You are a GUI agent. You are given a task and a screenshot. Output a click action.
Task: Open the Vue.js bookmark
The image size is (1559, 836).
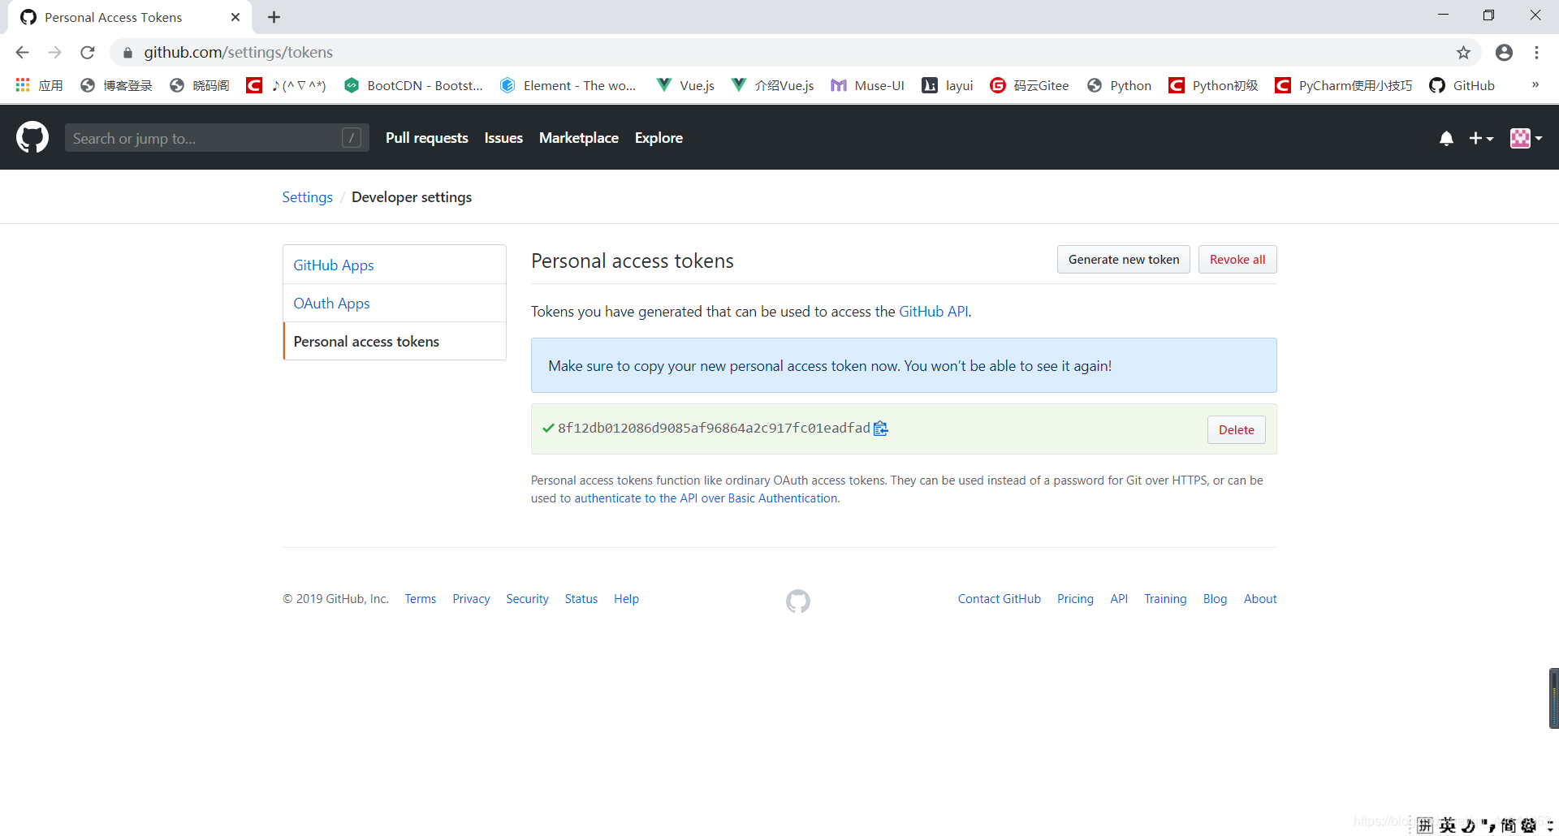click(x=685, y=85)
